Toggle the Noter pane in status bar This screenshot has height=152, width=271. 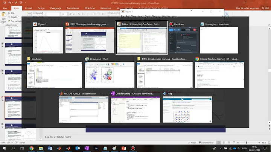coord(192,143)
